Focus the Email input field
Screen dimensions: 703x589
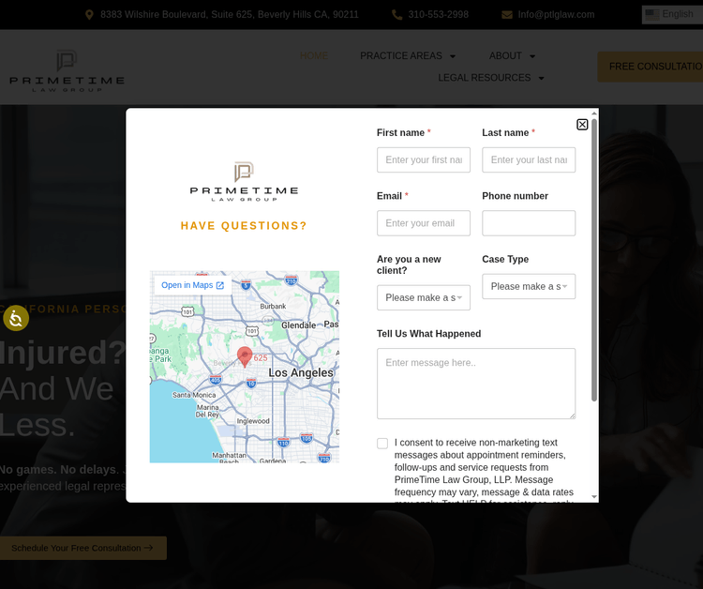[424, 223]
